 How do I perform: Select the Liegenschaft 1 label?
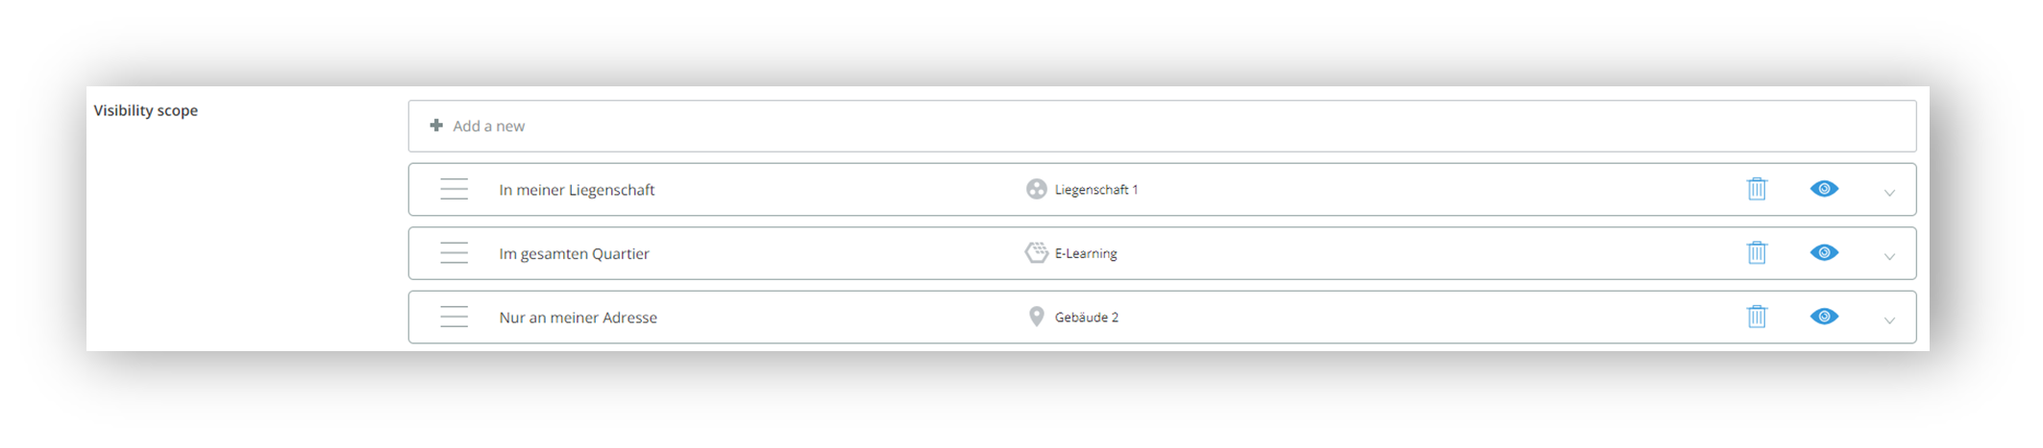click(x=1096, y=190)
